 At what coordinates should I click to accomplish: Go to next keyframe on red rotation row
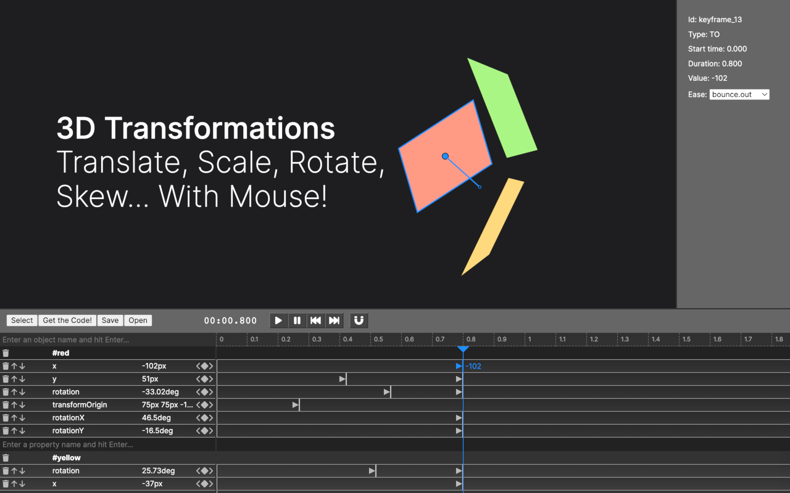pyautogui.click(x=211, y=392)
